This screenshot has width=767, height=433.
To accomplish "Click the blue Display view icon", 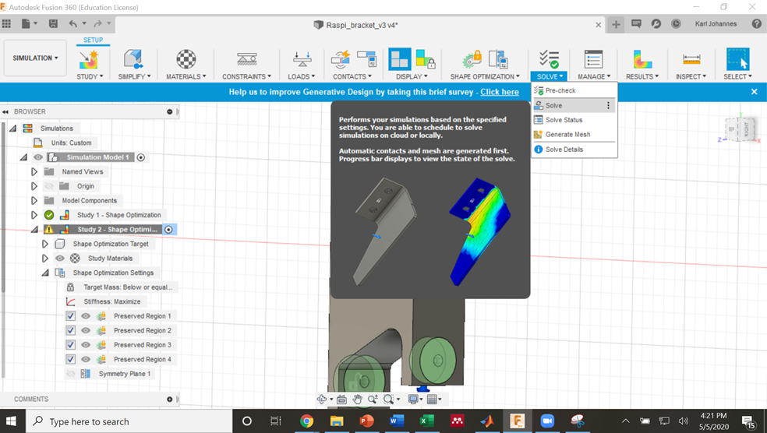I will [400, 59].
